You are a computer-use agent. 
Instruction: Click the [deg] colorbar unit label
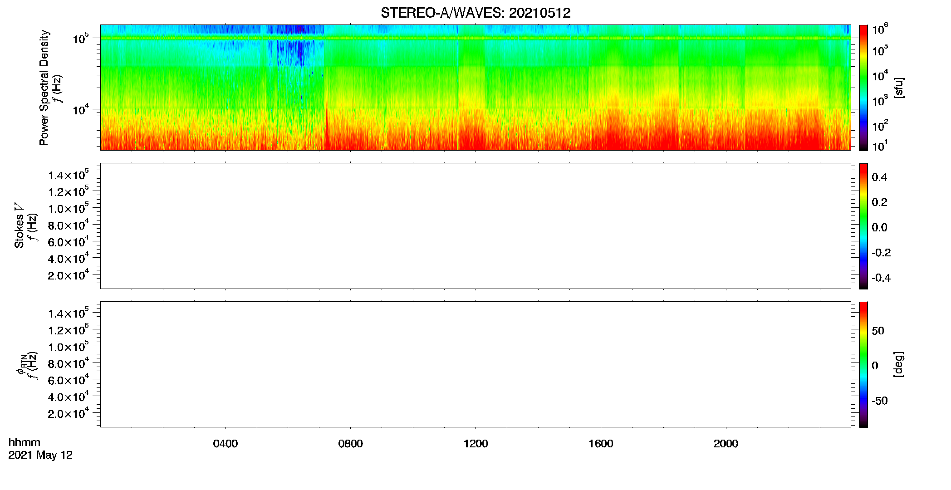pos(898,364)
